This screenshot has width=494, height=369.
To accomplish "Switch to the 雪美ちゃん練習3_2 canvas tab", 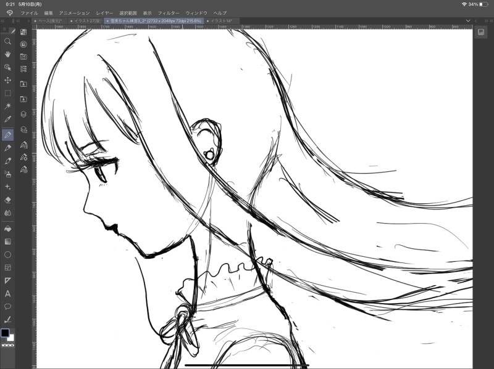I will [154, 21].
